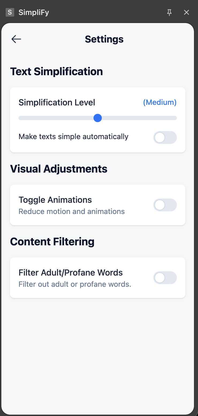
Task: Set simplification slider to far left end
Action: (x=19, y=118)
